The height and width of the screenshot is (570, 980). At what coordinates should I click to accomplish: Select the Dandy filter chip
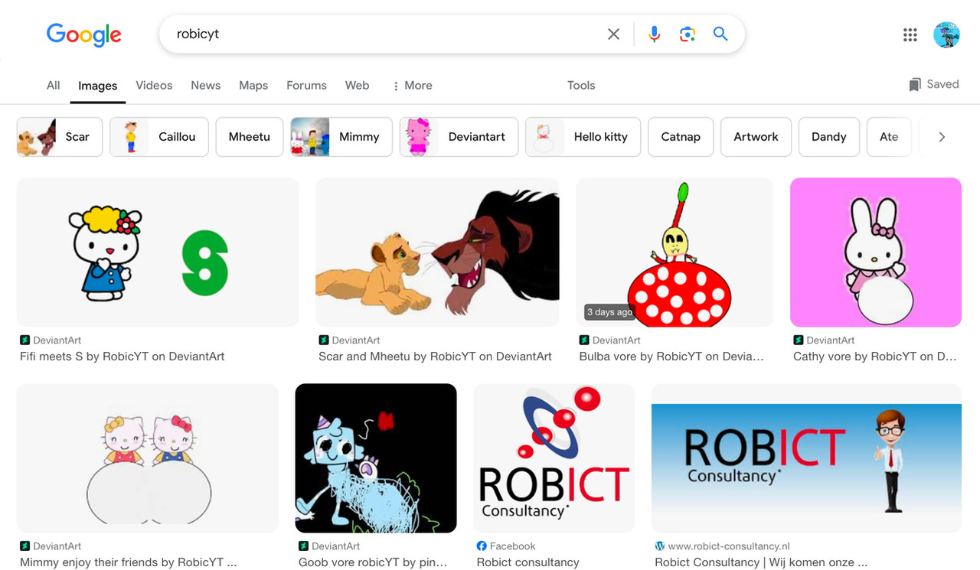[x=829, y=137]
